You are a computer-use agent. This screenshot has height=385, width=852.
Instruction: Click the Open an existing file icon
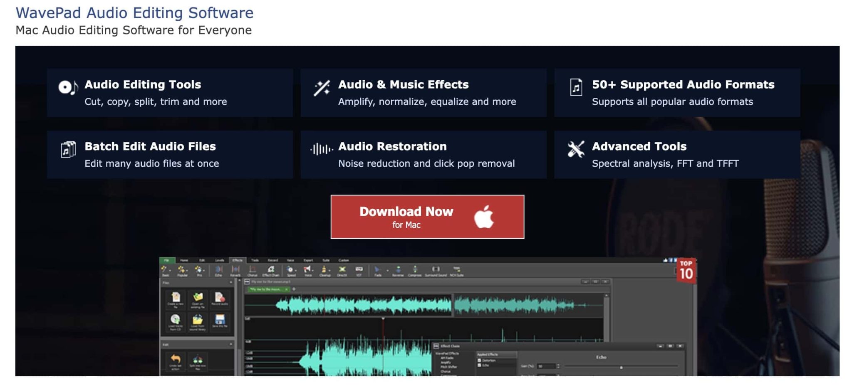pos(198,299)
